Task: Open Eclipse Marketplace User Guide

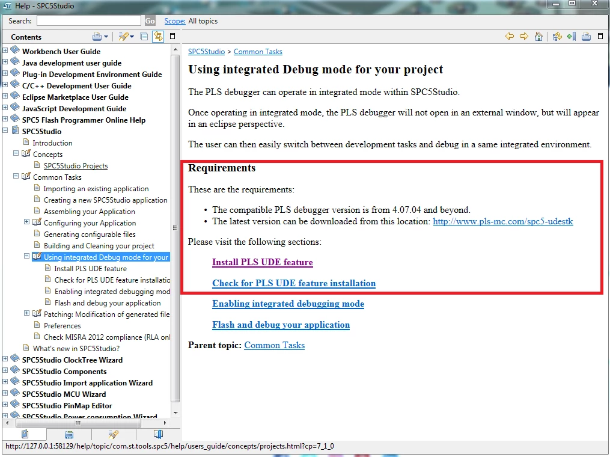Action: pyautogui.click(x=75, y=97)
